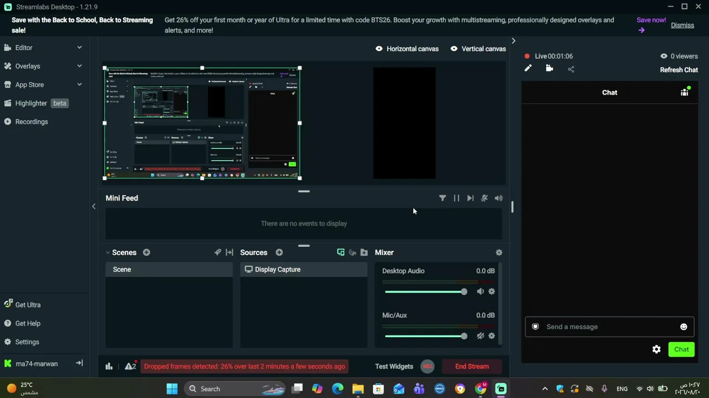Viewport: 709px width, 398px height.
Task: Filter events in the Mini Feed
Action: (x=443, y=198)
